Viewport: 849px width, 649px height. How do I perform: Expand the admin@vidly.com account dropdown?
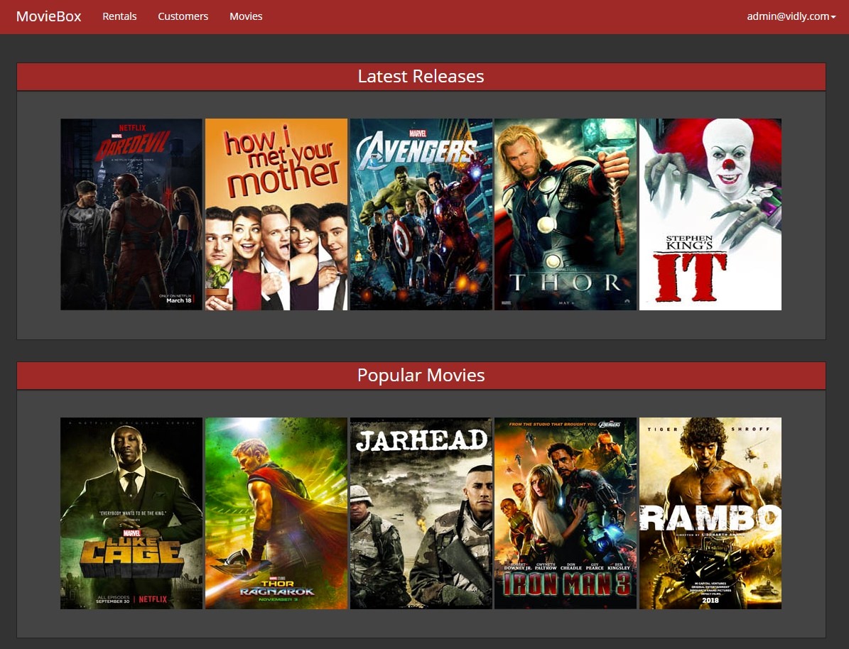pos(791,16)
